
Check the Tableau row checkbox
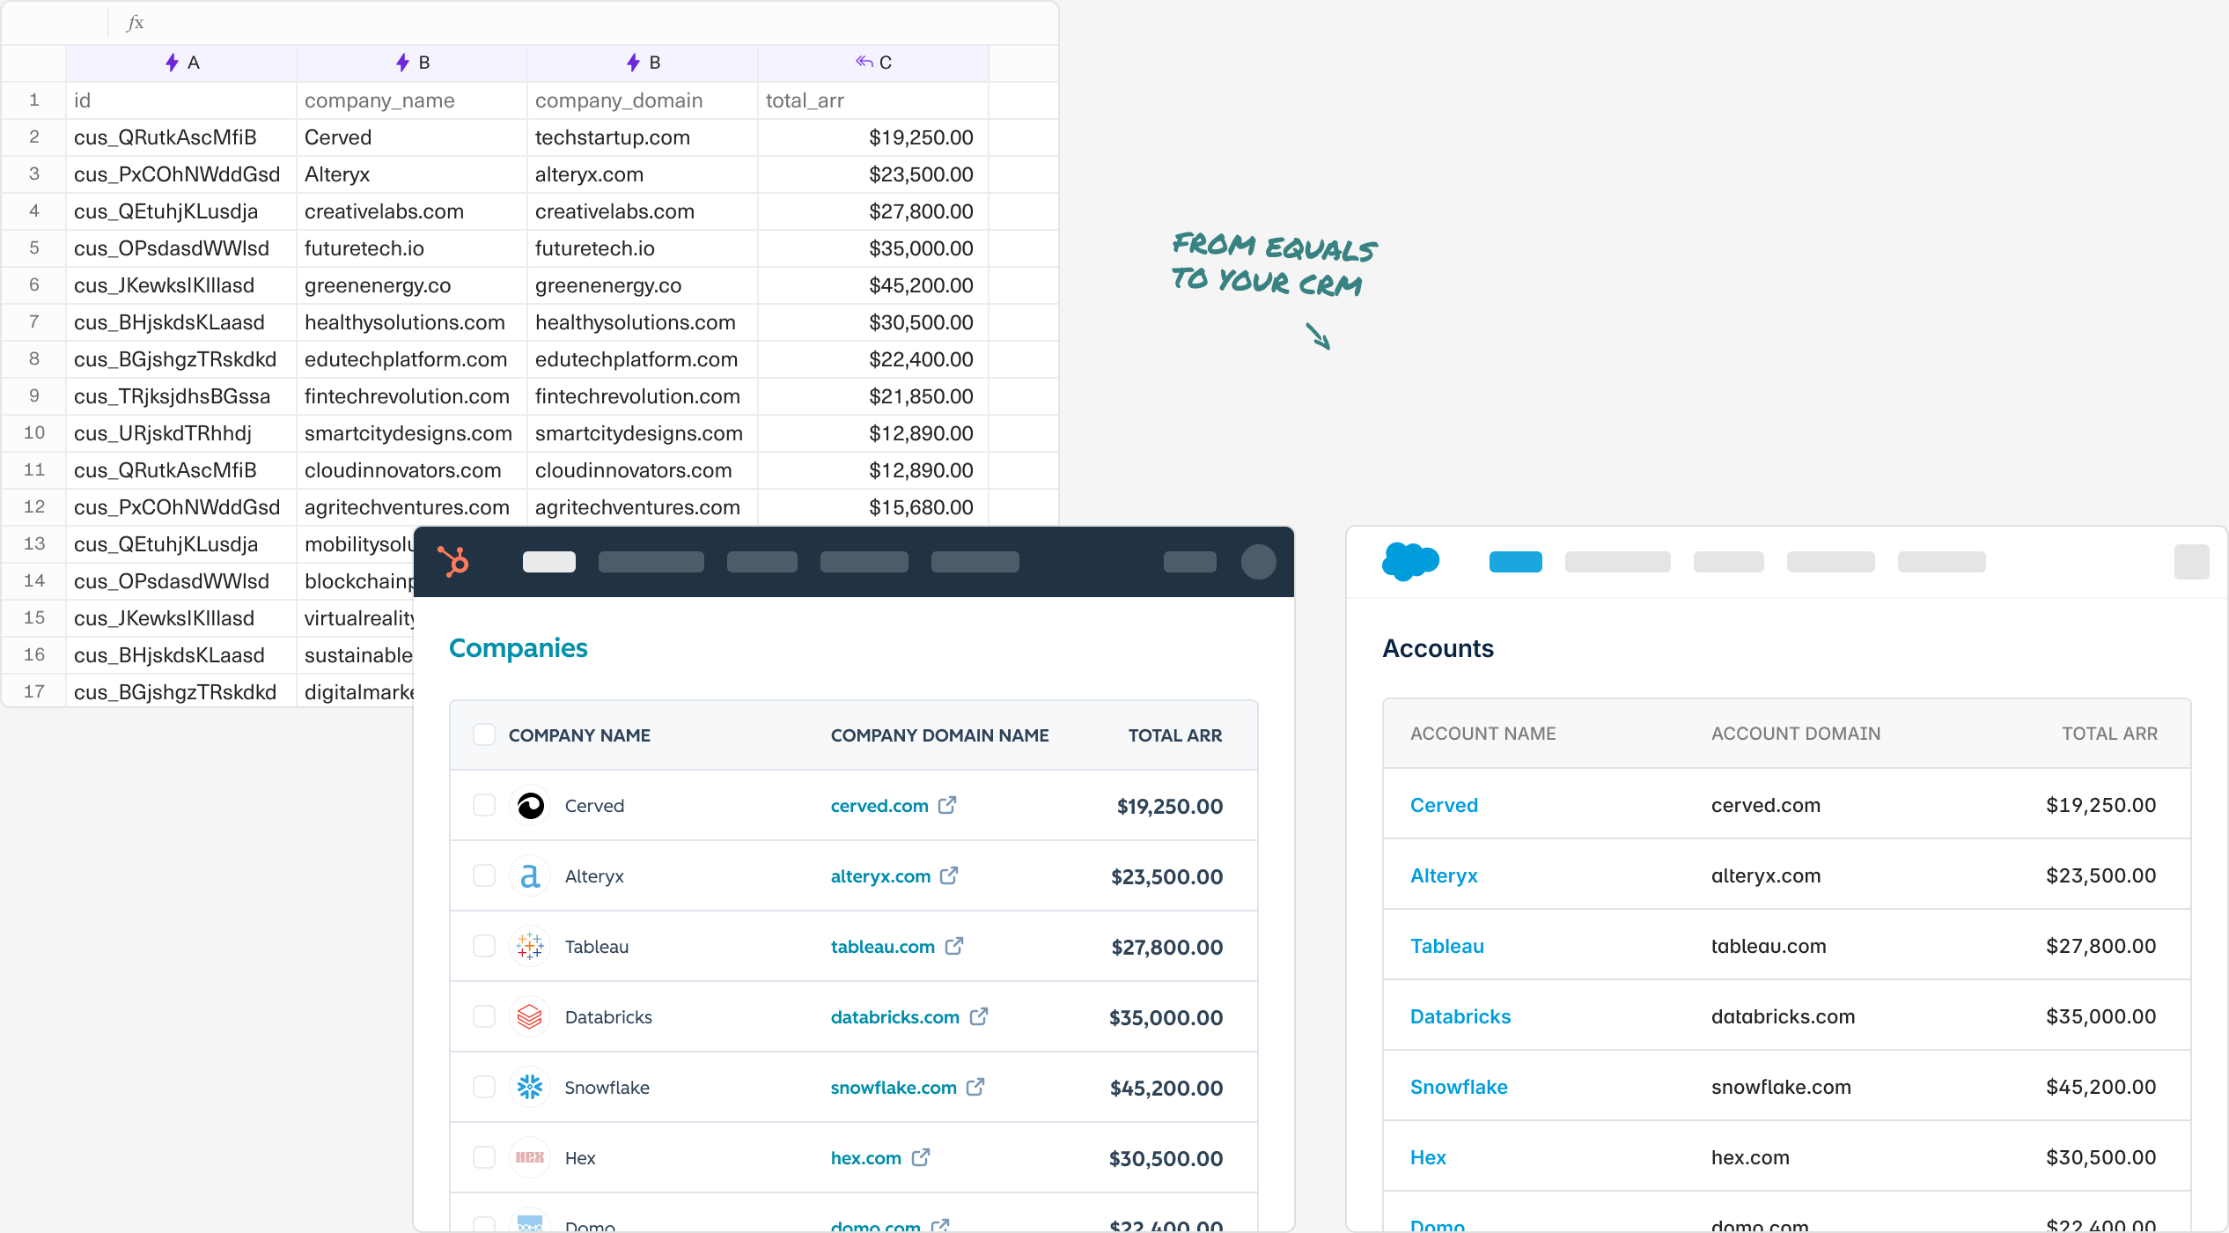point(484,946)
